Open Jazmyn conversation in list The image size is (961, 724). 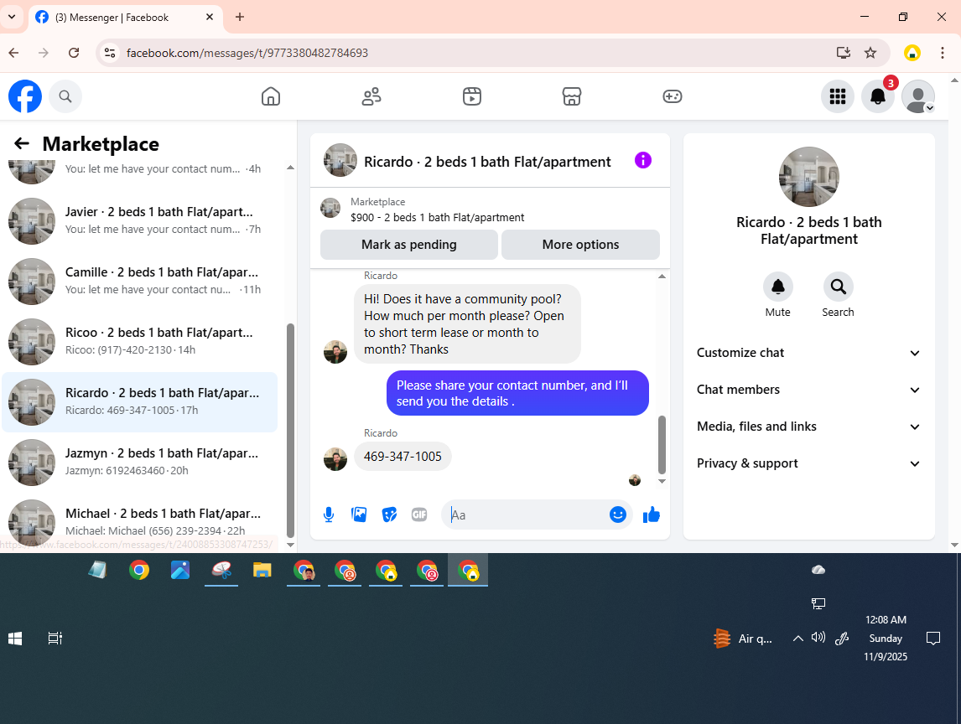point(140,463)
